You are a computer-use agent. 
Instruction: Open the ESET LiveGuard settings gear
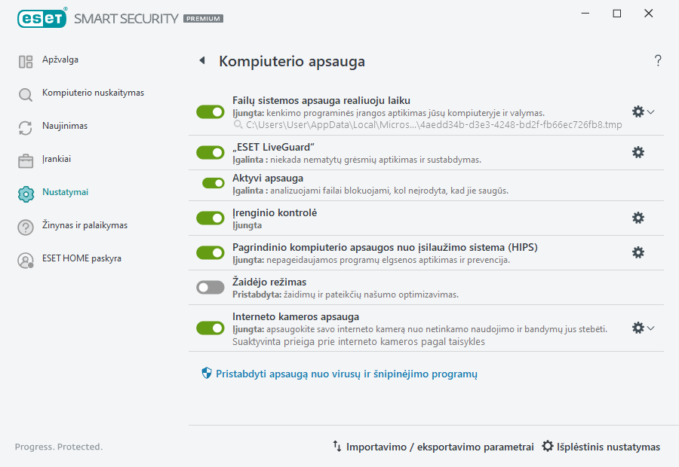pos(638,152)
